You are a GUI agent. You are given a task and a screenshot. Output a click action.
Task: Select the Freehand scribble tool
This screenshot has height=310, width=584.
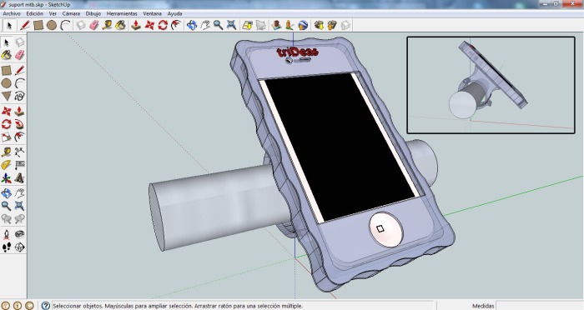coord(19,97)
